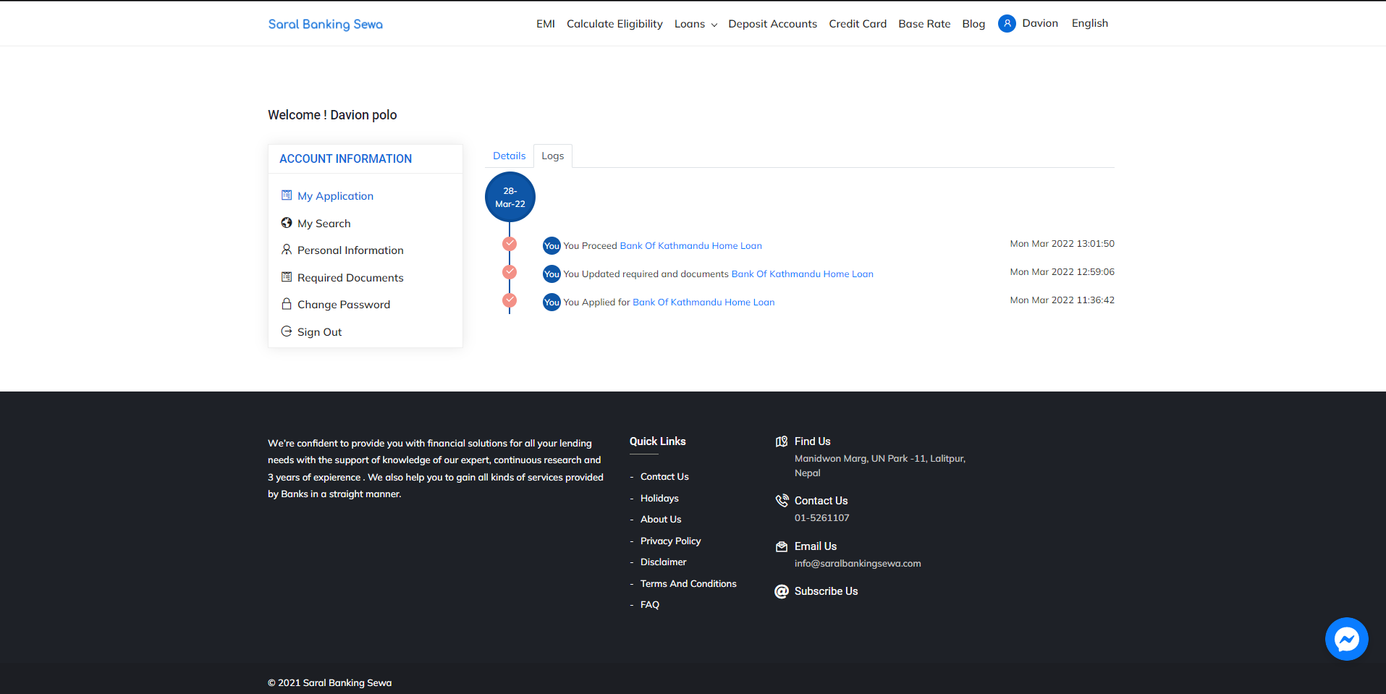Open the Messenger chat bubble icon
This screenshot has height=694, width=1386.
(1346, 639)
